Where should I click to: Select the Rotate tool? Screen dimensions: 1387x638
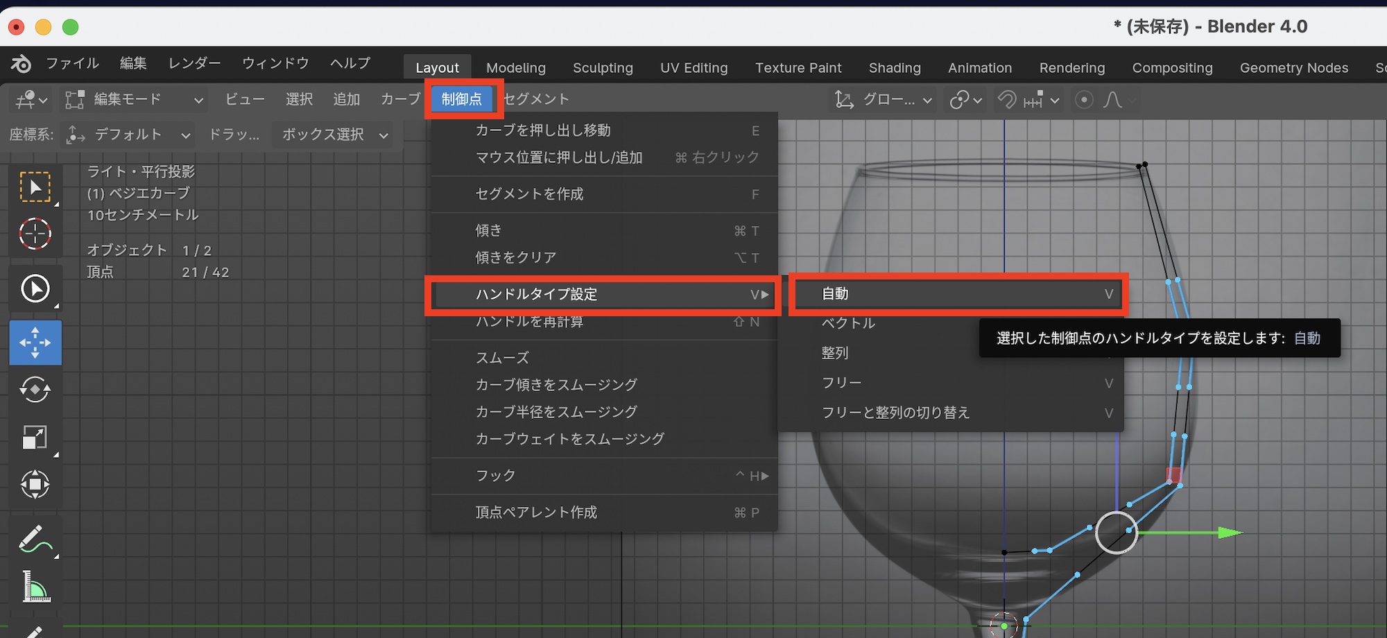[35, 390]
